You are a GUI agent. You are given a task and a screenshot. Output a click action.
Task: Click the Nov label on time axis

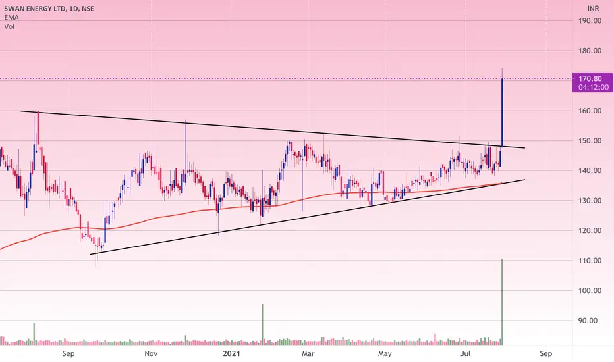click(151, 354)
